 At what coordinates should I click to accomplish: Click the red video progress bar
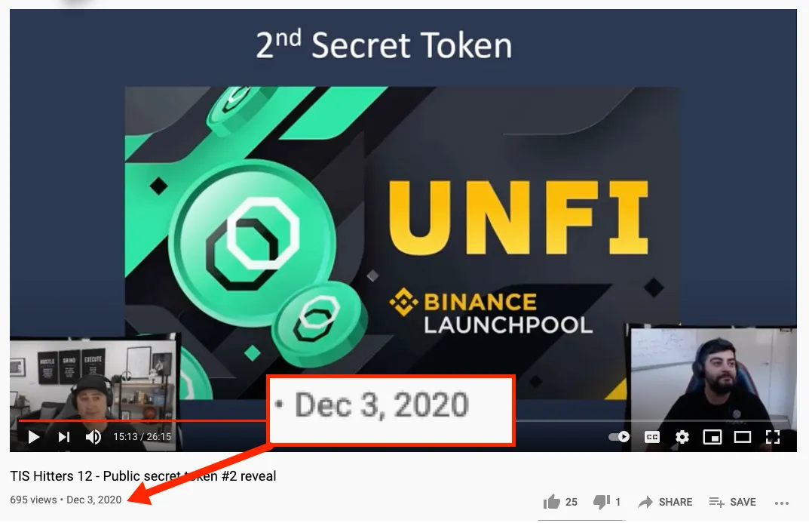(x=142, y=421)
